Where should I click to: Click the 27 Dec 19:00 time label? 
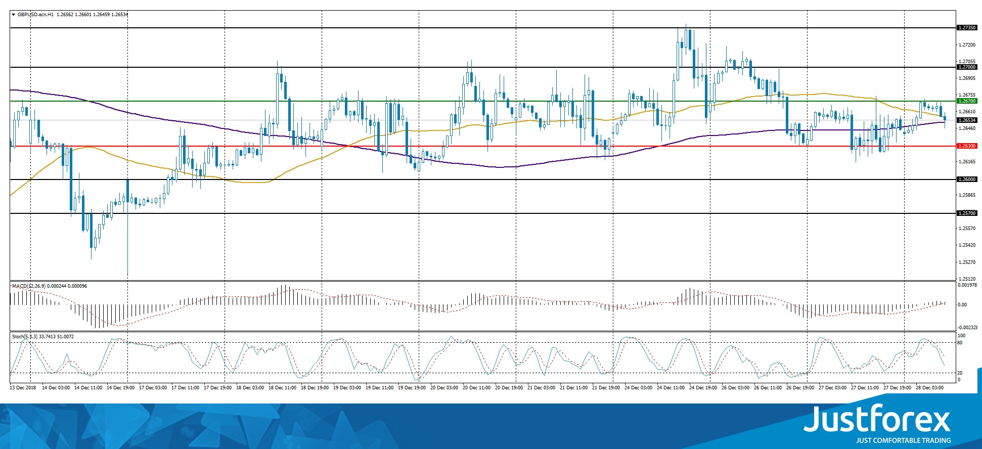[897, 388]
